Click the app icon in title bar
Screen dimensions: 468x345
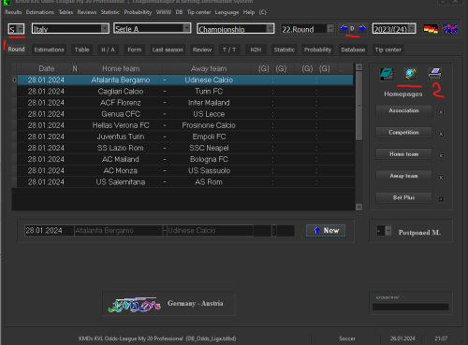[7, 2]
